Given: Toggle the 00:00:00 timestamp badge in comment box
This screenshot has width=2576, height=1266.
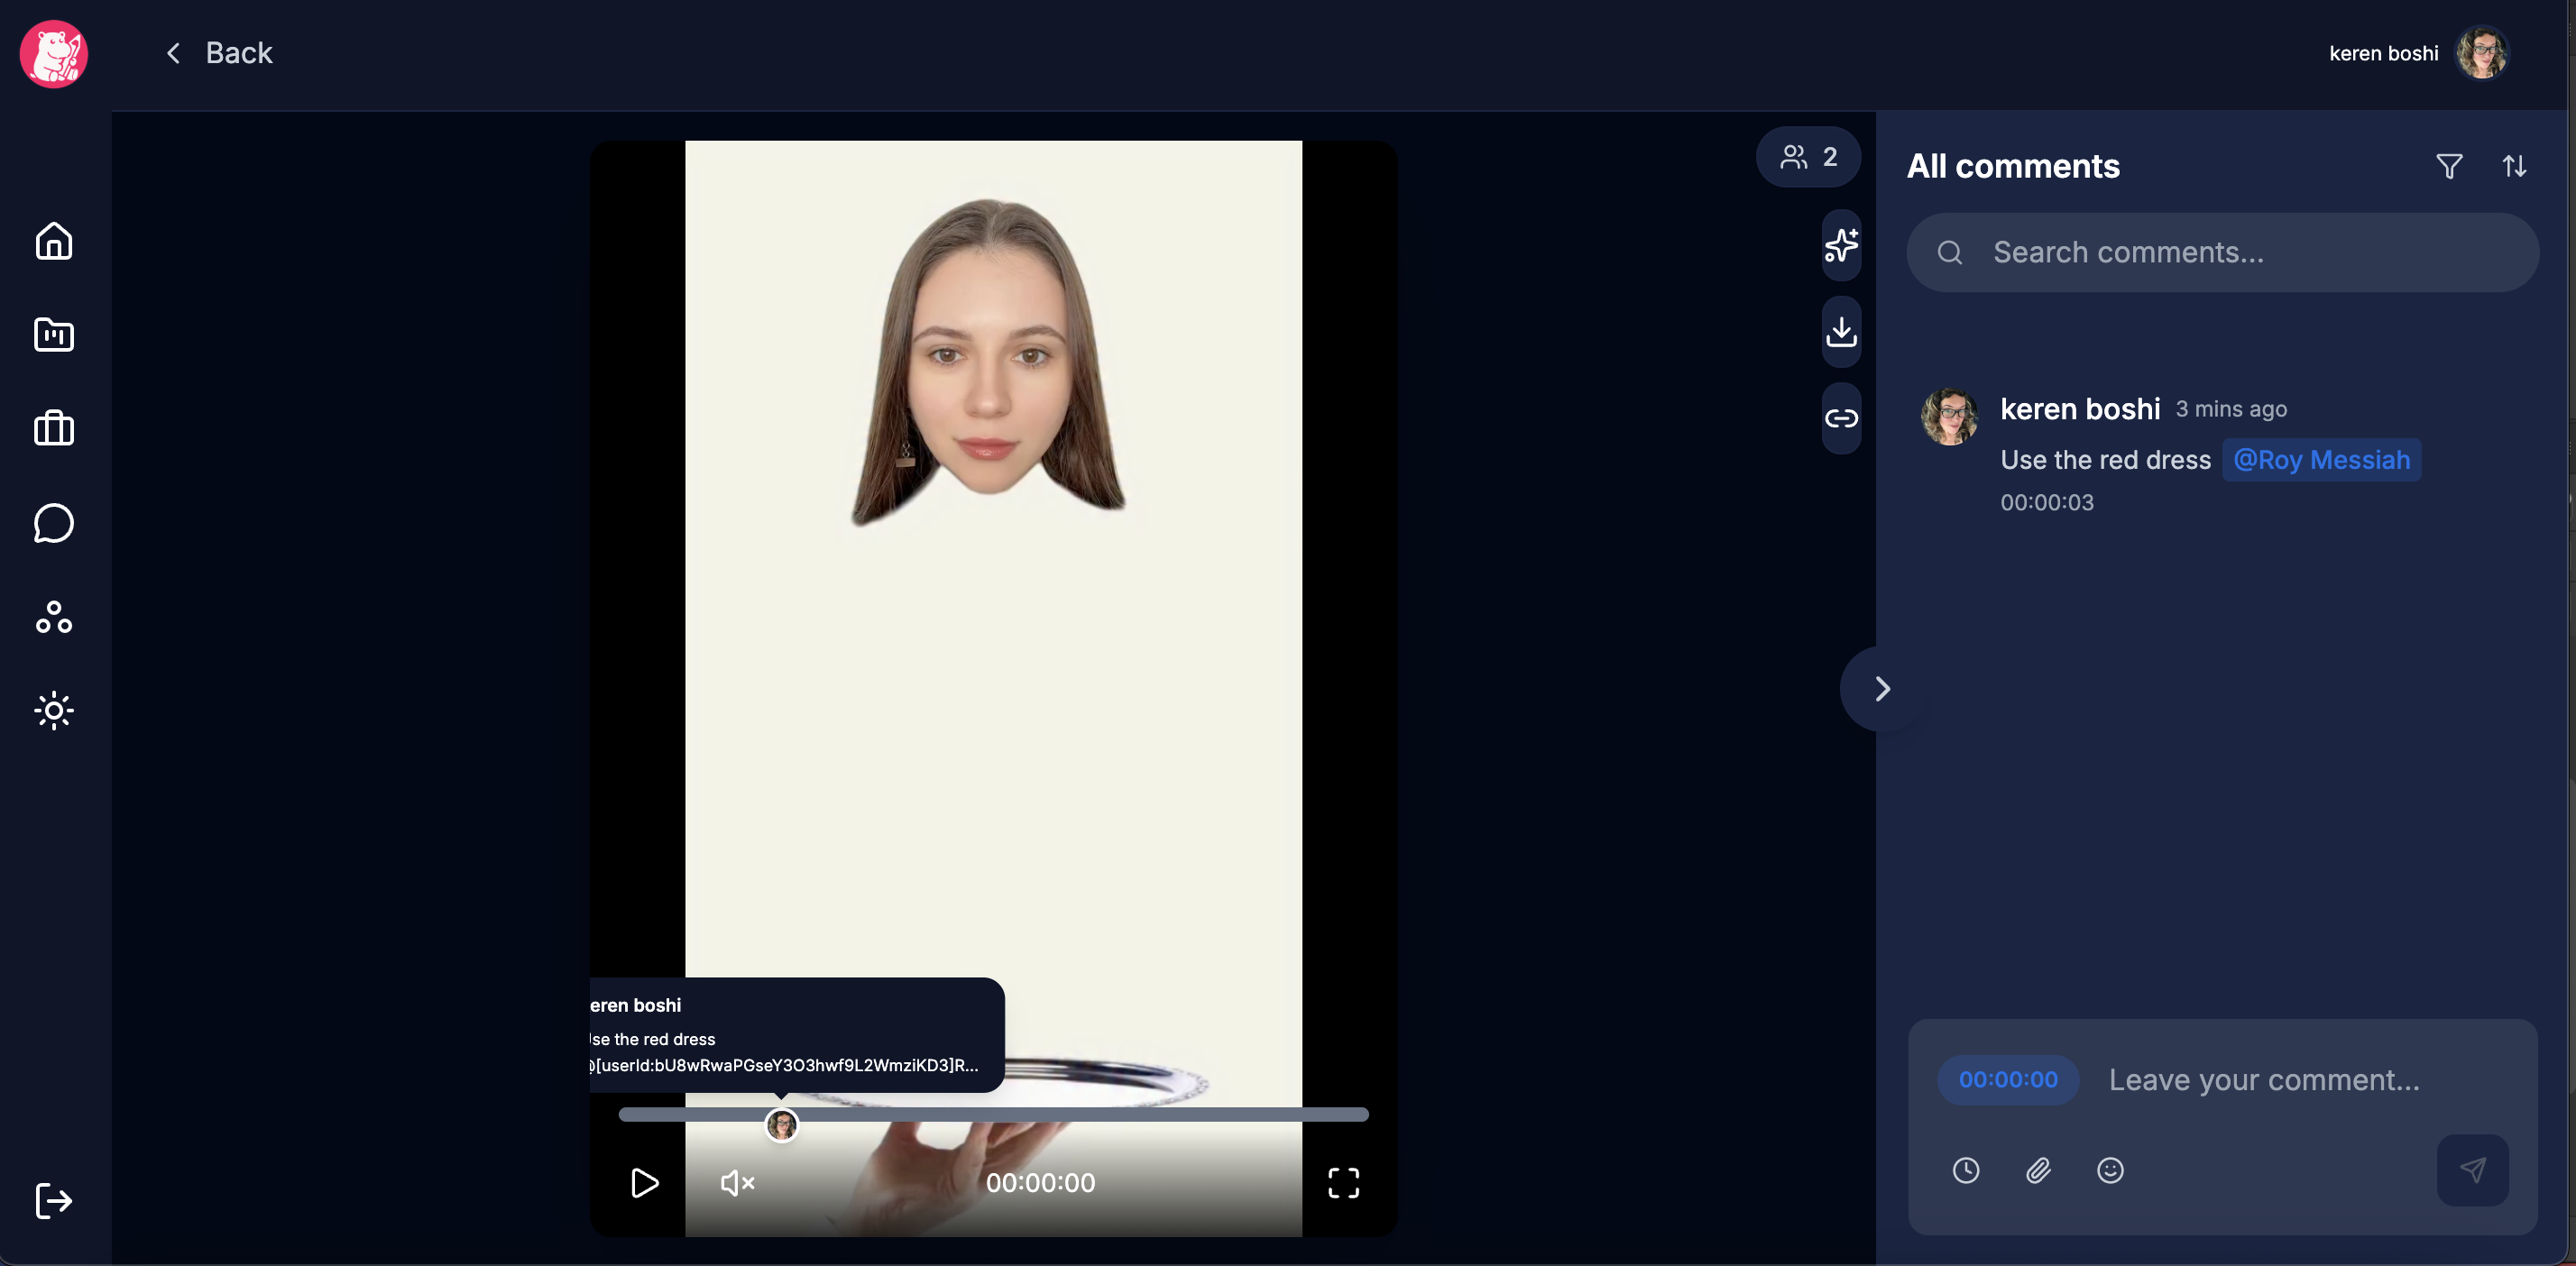Looking at the screenshot, I should point(2008,1080).
